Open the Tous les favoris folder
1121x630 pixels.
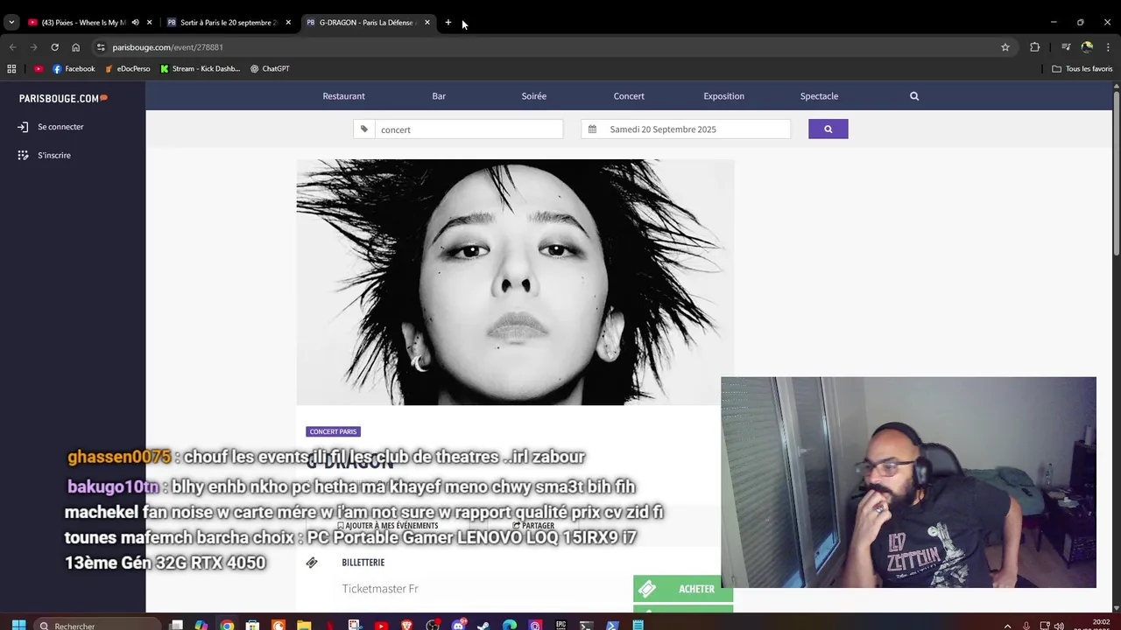click(x=1082, y=68)
